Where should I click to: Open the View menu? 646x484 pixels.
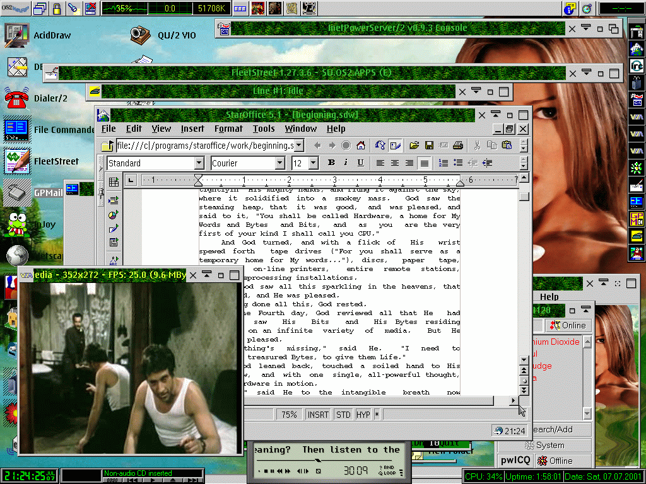(161, 129)
